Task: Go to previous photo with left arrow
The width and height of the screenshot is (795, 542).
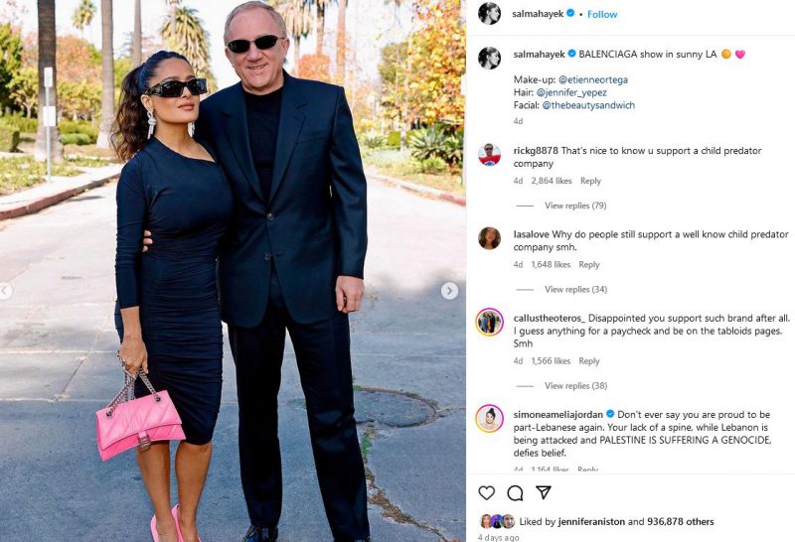Action: (x=5, y=291)
